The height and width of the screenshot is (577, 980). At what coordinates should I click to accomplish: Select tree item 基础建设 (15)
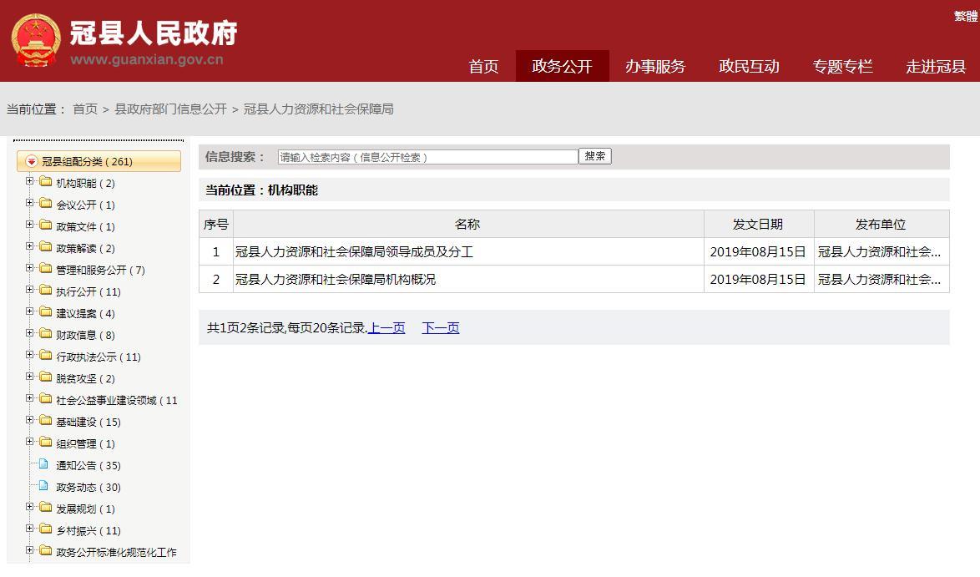tap(88, 423)
